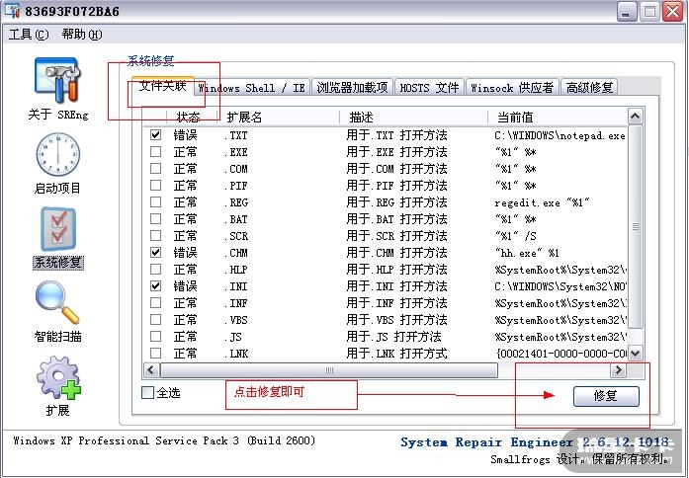The height and width of the screenshot is (478, 689).
Task: Check the .BAT row checkbox
Action: click(x=155, y=218)
